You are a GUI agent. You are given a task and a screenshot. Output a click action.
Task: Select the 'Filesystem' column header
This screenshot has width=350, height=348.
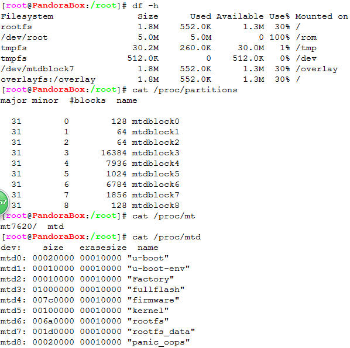point(27,16)
